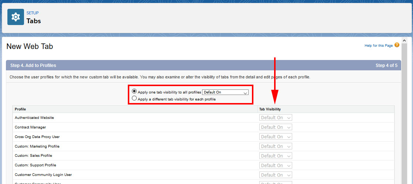The width and height of the screenshot is (413, 184).
Task: Open Tab Visibility dropdown for Custom: Support Profile
Action: (276, 166)
